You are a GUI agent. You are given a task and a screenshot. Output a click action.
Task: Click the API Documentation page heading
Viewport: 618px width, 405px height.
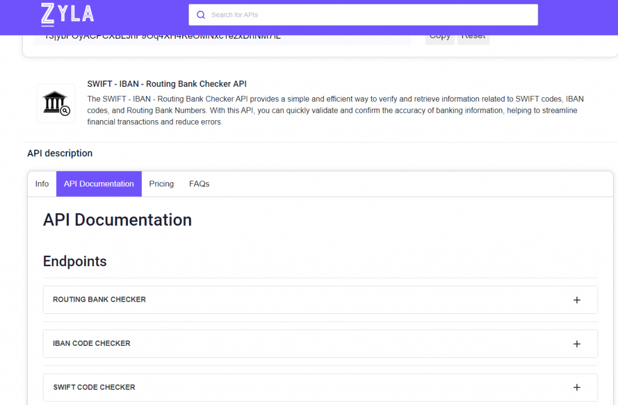click(118, 220)
